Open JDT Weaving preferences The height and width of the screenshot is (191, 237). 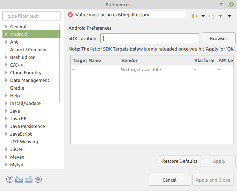pyautogui.click(x=24, y=142)
